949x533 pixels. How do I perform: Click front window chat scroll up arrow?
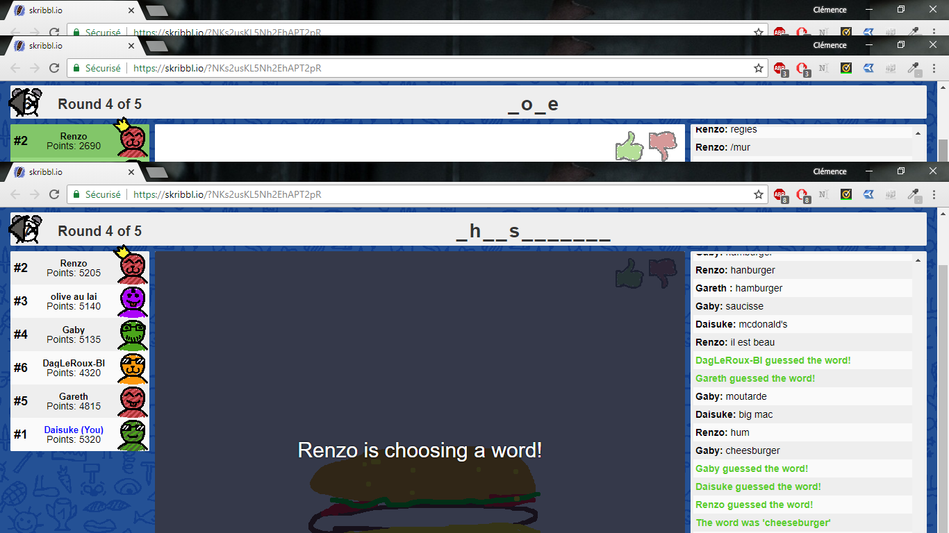coord(917,260)
